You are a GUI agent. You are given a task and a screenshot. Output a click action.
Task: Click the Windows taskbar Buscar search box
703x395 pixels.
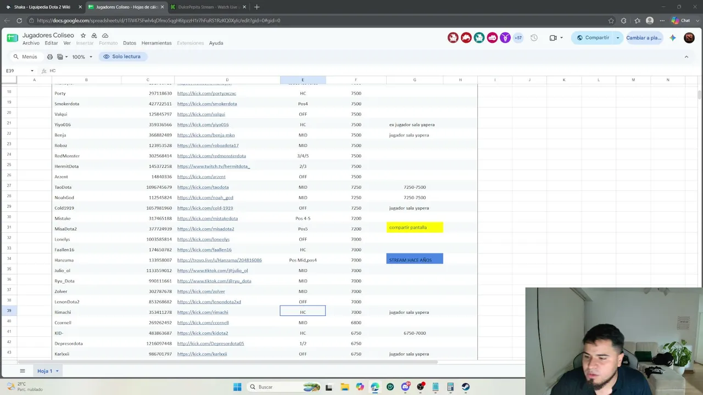(283, 387)
